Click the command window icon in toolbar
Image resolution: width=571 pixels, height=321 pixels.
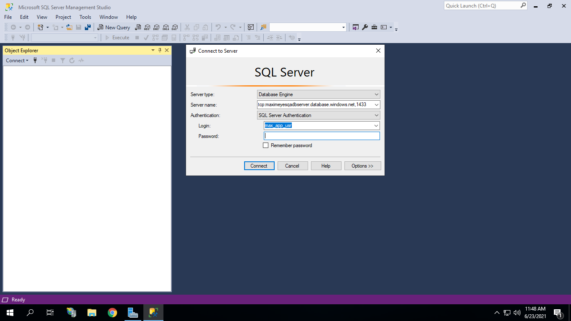pos(384,27)
